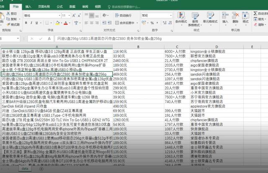Expand the Merge and Center dropdown arrow
This screenshot has width=268, height=173.
[137, 23]
